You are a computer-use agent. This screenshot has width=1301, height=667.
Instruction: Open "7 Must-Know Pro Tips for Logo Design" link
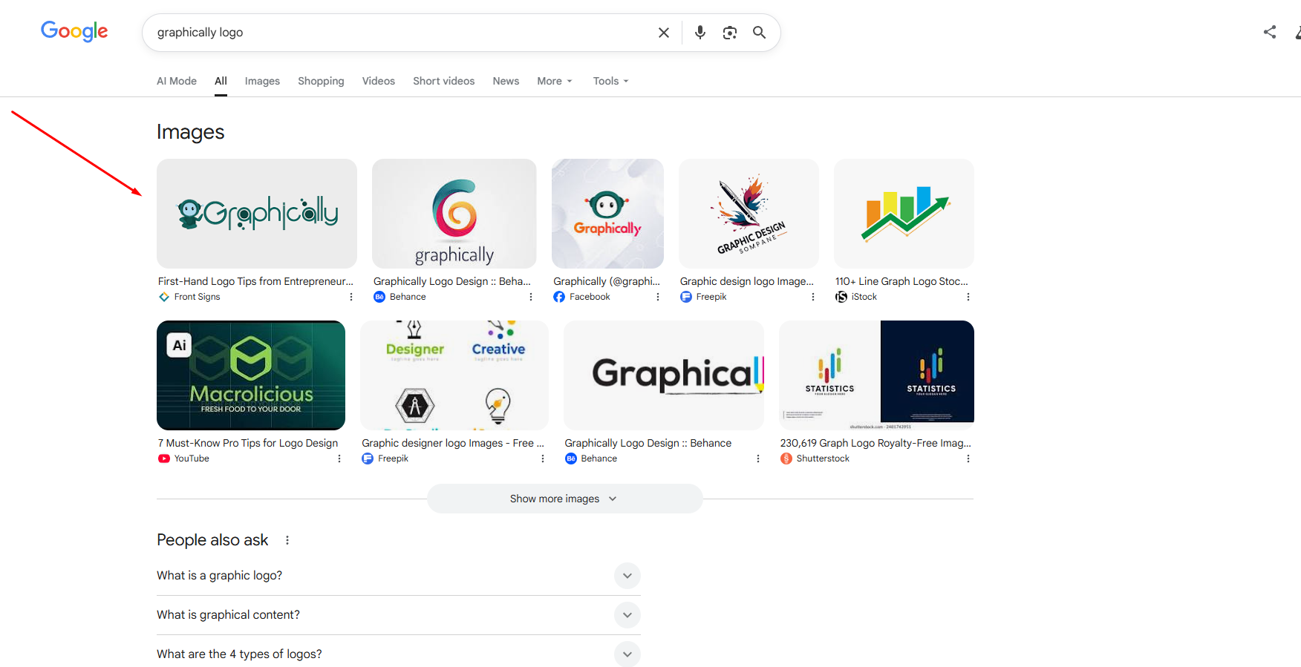(x=247, y=443)
